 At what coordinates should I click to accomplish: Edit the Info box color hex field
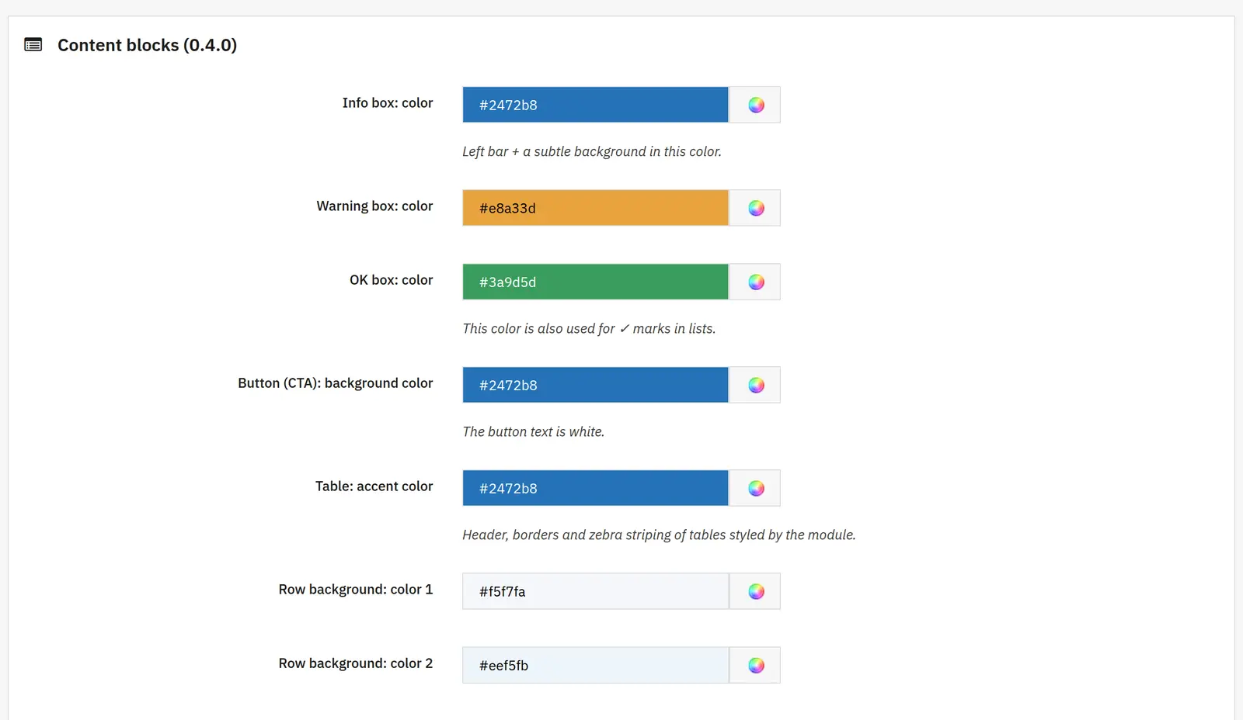596,105
